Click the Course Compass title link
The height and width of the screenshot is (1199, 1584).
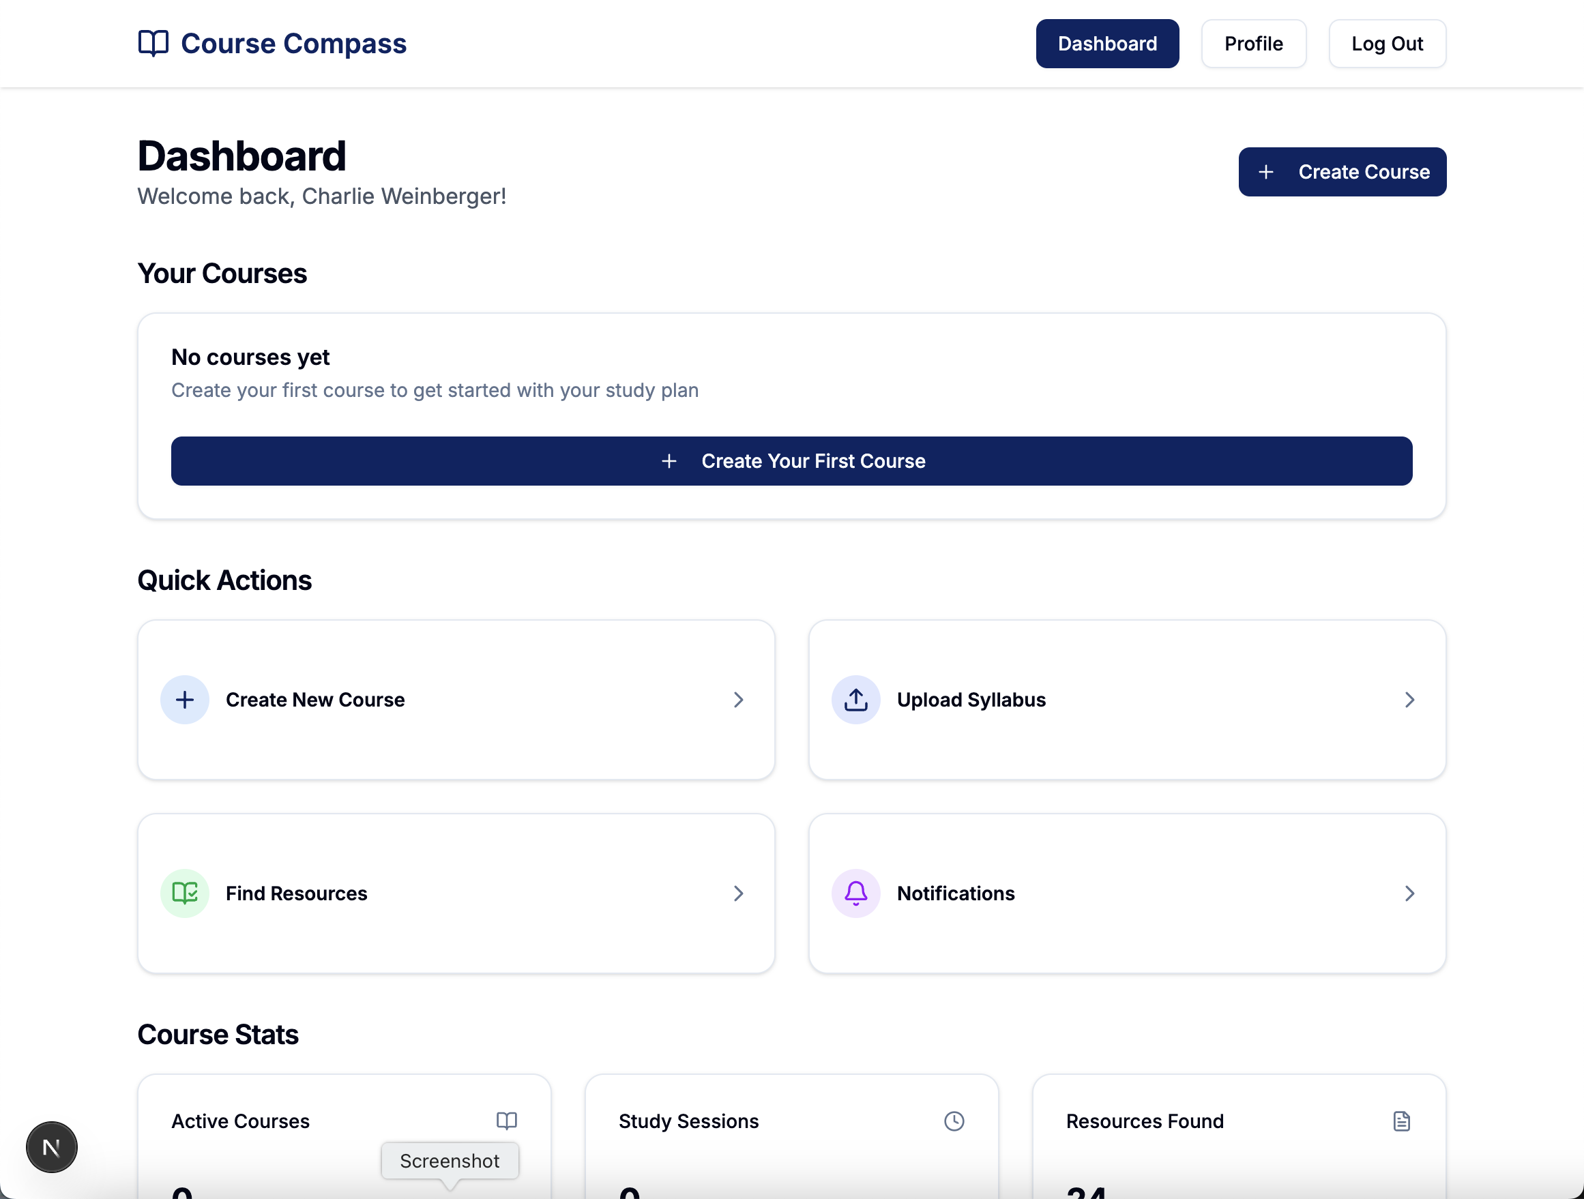pyautogui.click(x=293, y=44)
